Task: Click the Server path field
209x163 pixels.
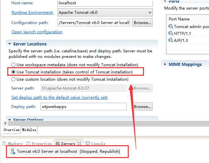Action: (x=84, y=88)
